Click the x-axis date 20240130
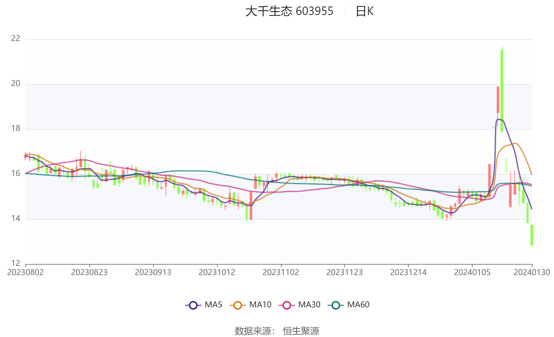This screenshot has height=337, width=554. [532, 272]
